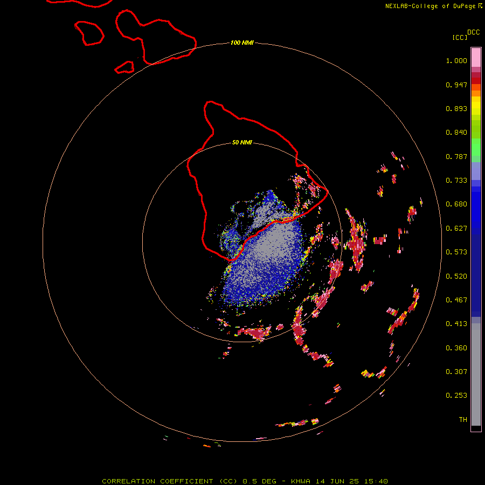Click the 0.307 color scale value
The width and height of the screenshot is (485, 485).
[x=456, y=372]
